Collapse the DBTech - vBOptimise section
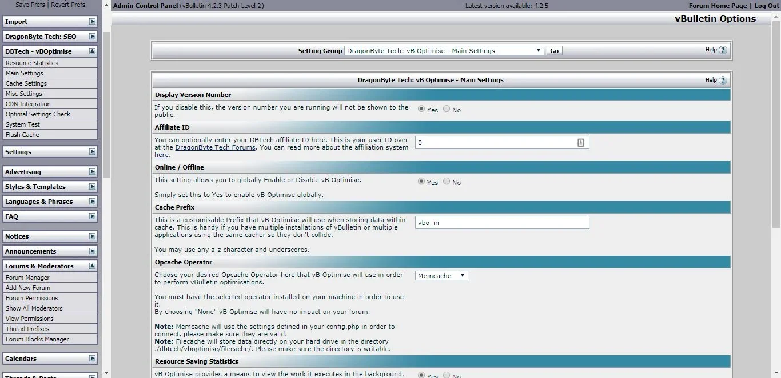This screenshot has width=781, height=378. [92, 51]
